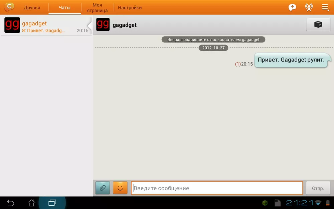Open gagadget conversation in chat list
The image size is (334, 209).
pos(46,25)
